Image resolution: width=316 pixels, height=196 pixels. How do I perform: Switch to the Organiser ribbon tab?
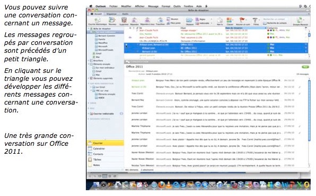[x=111, y=14]
